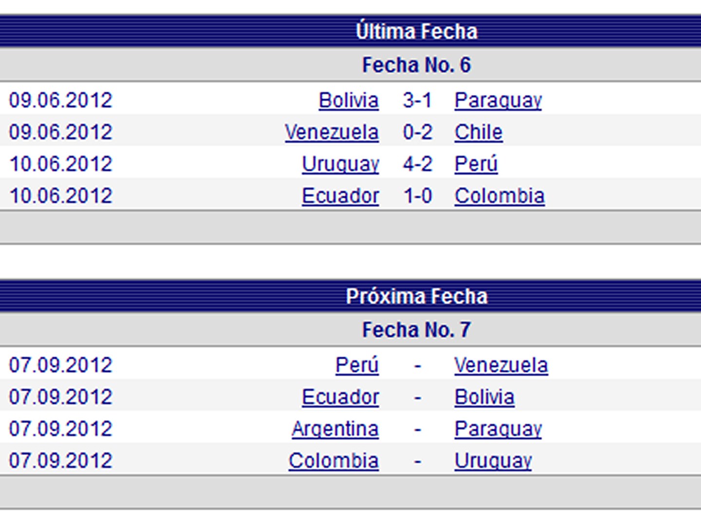Select the Argentina team link
701x513 pixels.
pos(335,429)
